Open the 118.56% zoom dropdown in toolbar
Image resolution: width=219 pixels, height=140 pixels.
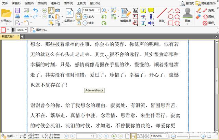pyautogui.click(x=99, y=10)
